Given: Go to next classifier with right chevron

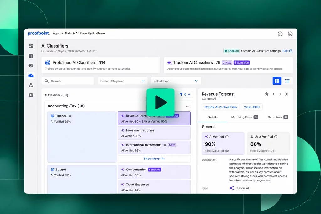Looking at the screenshot, I should pyautogui.click(x=280, y=94).
